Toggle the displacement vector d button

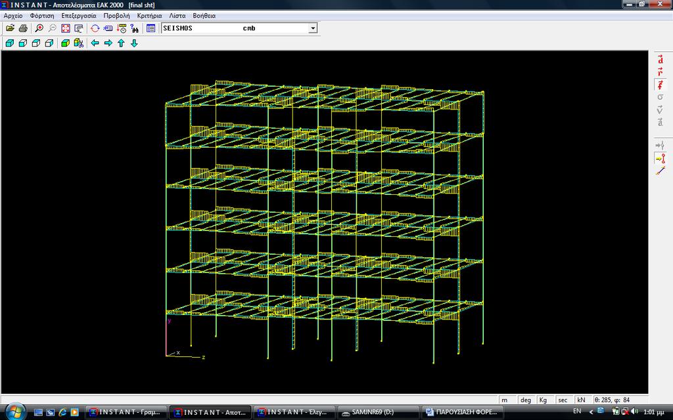[660, 59]
